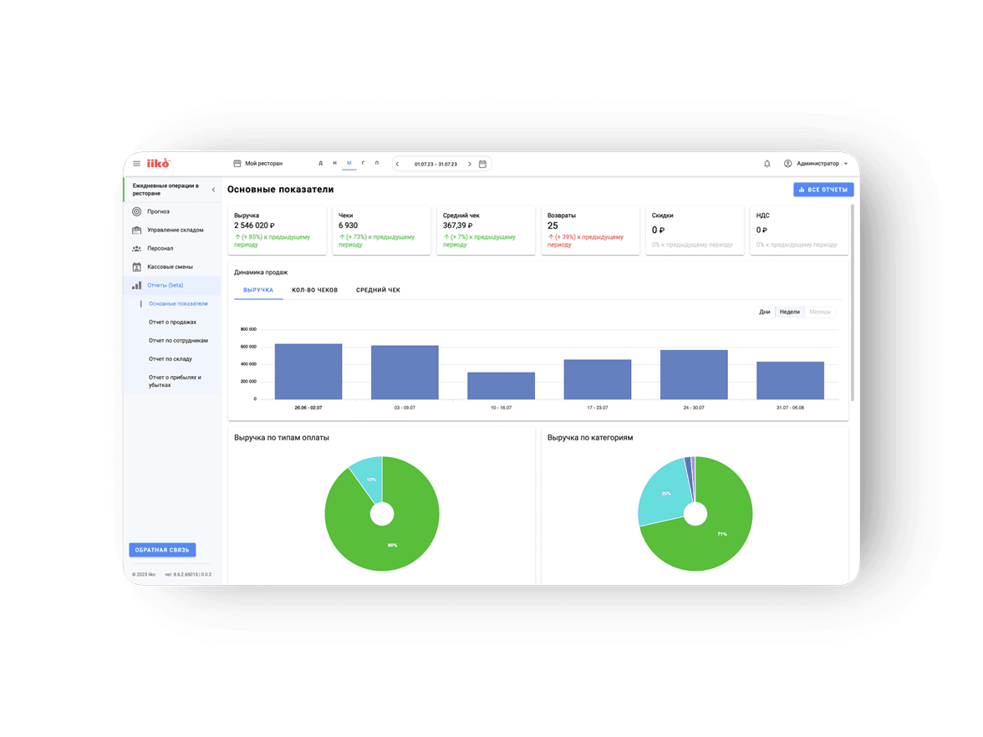Click the notifications bell icon

pyautogui.click(x=767, y=164)
